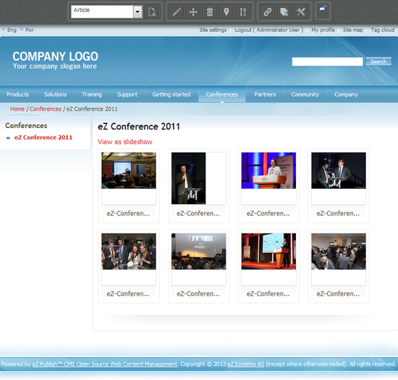Click the blue arrows toolbar icon

coord(323,9)
